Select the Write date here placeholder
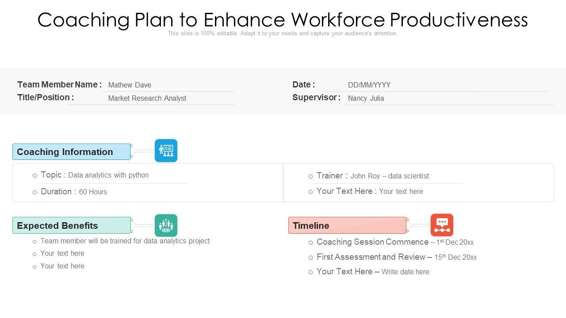 click(405, 272)
